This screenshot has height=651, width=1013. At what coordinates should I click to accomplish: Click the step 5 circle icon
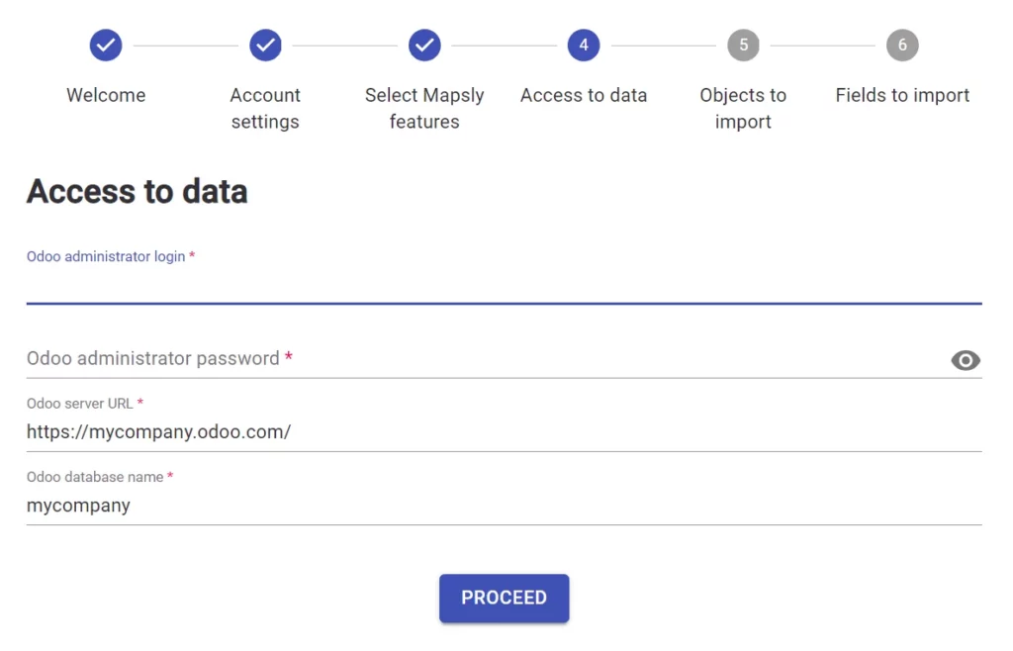[x=744, y=46]
